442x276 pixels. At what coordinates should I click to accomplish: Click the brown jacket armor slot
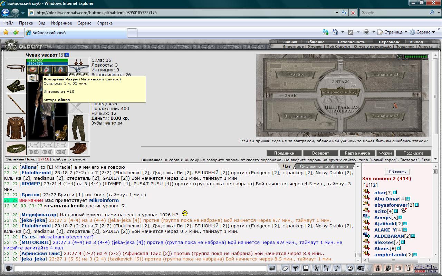pos(16,128)
